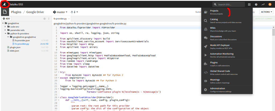Select Administration in the applications menu

coord(227,90)
